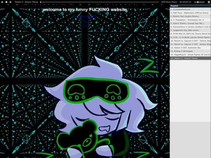The height and width of the screenshot is (158, 211).
Task: Play Tekken 4 OST: Authentic Sky
Action: point(190,48)
